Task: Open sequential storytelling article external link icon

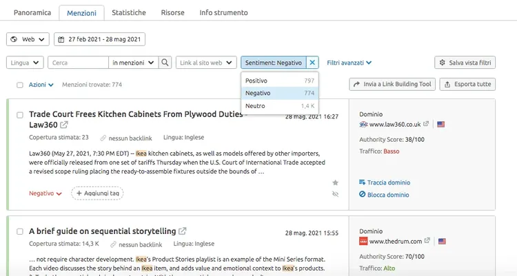Action: pos(183,231)
